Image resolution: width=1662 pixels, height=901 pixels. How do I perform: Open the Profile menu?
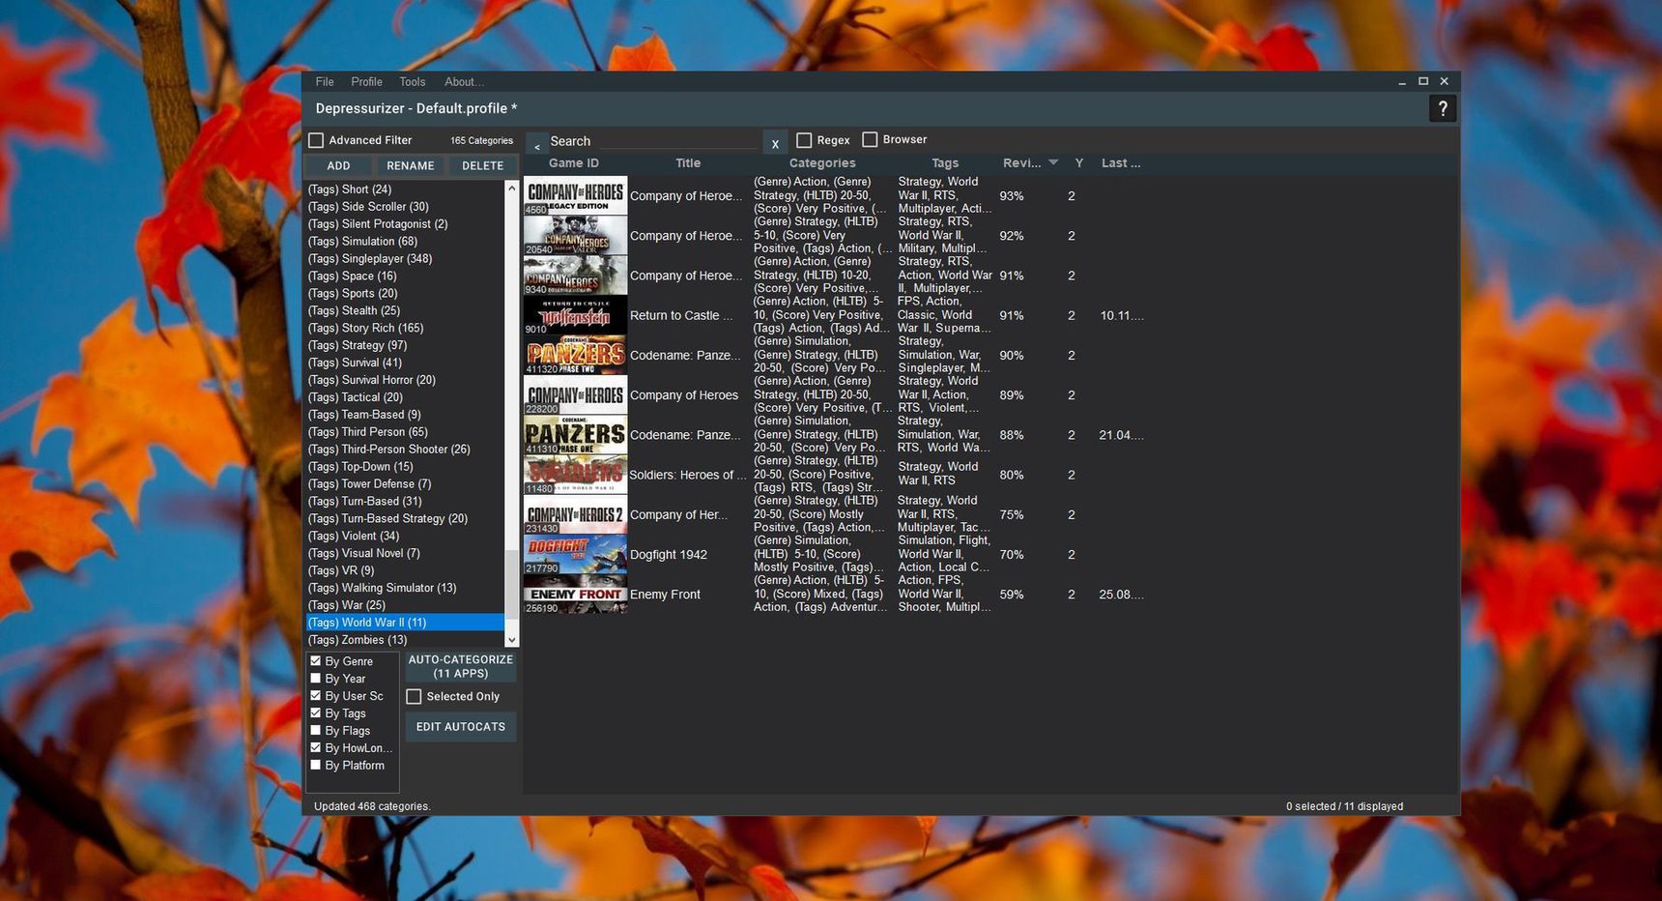366,82
